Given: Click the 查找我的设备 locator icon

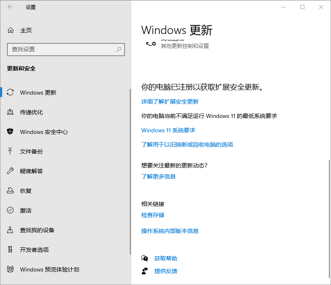Looking at the screenshot, I should [x=10, y=230].
